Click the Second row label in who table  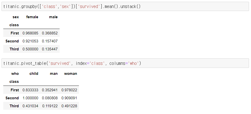click(12, 98)
